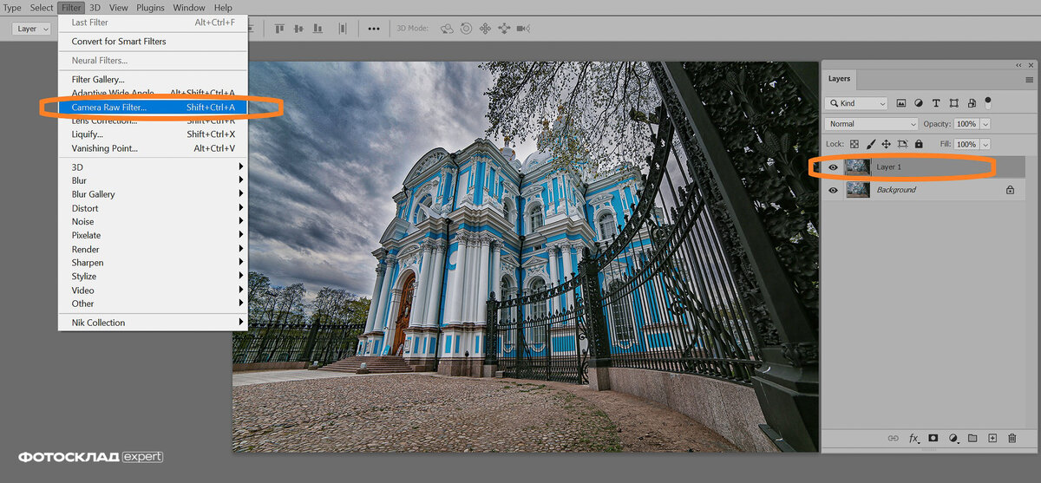Open the Layers panel hamburger menu
This screenshot has height=483, width=1041.
tap(1029, 79)
